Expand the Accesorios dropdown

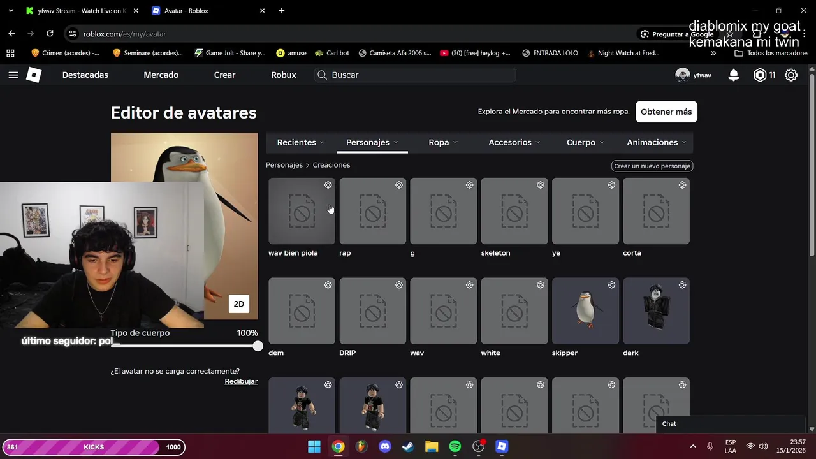click(514, 143)
